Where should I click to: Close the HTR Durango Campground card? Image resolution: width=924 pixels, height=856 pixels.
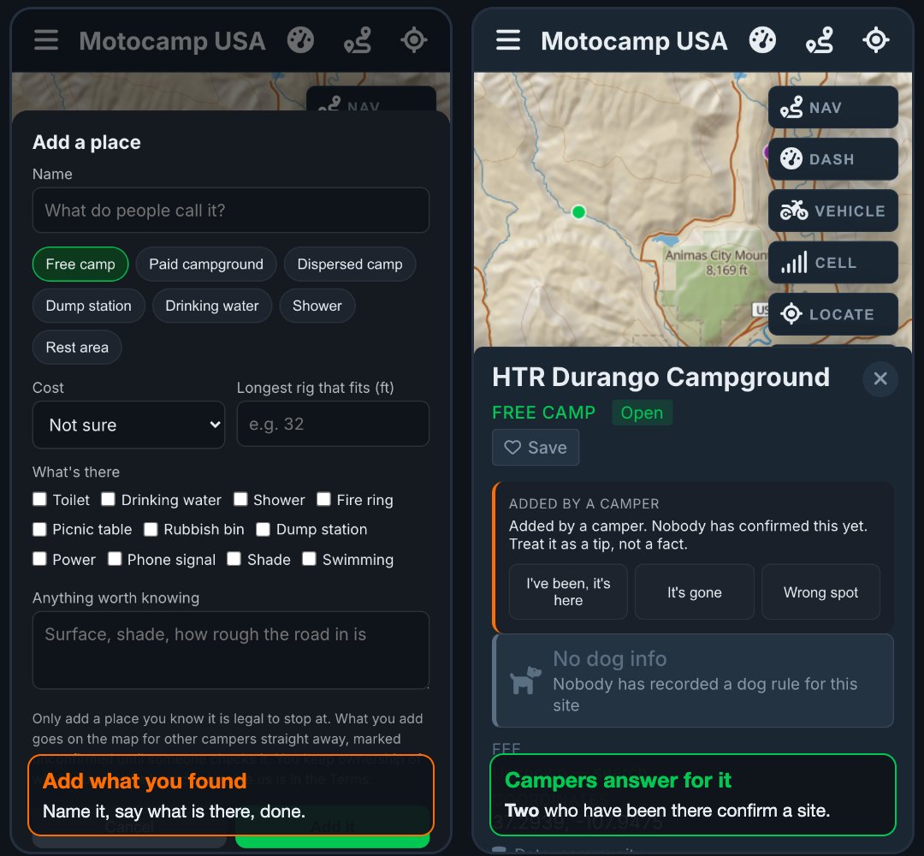click(880, 378)
